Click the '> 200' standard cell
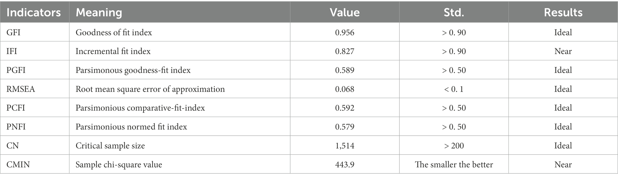 [454, 146]
